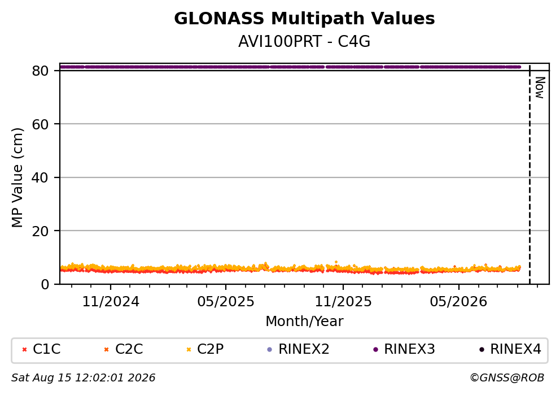
Task: Click the 11/2025 x-axis tick label
Action: pos(343,302)
